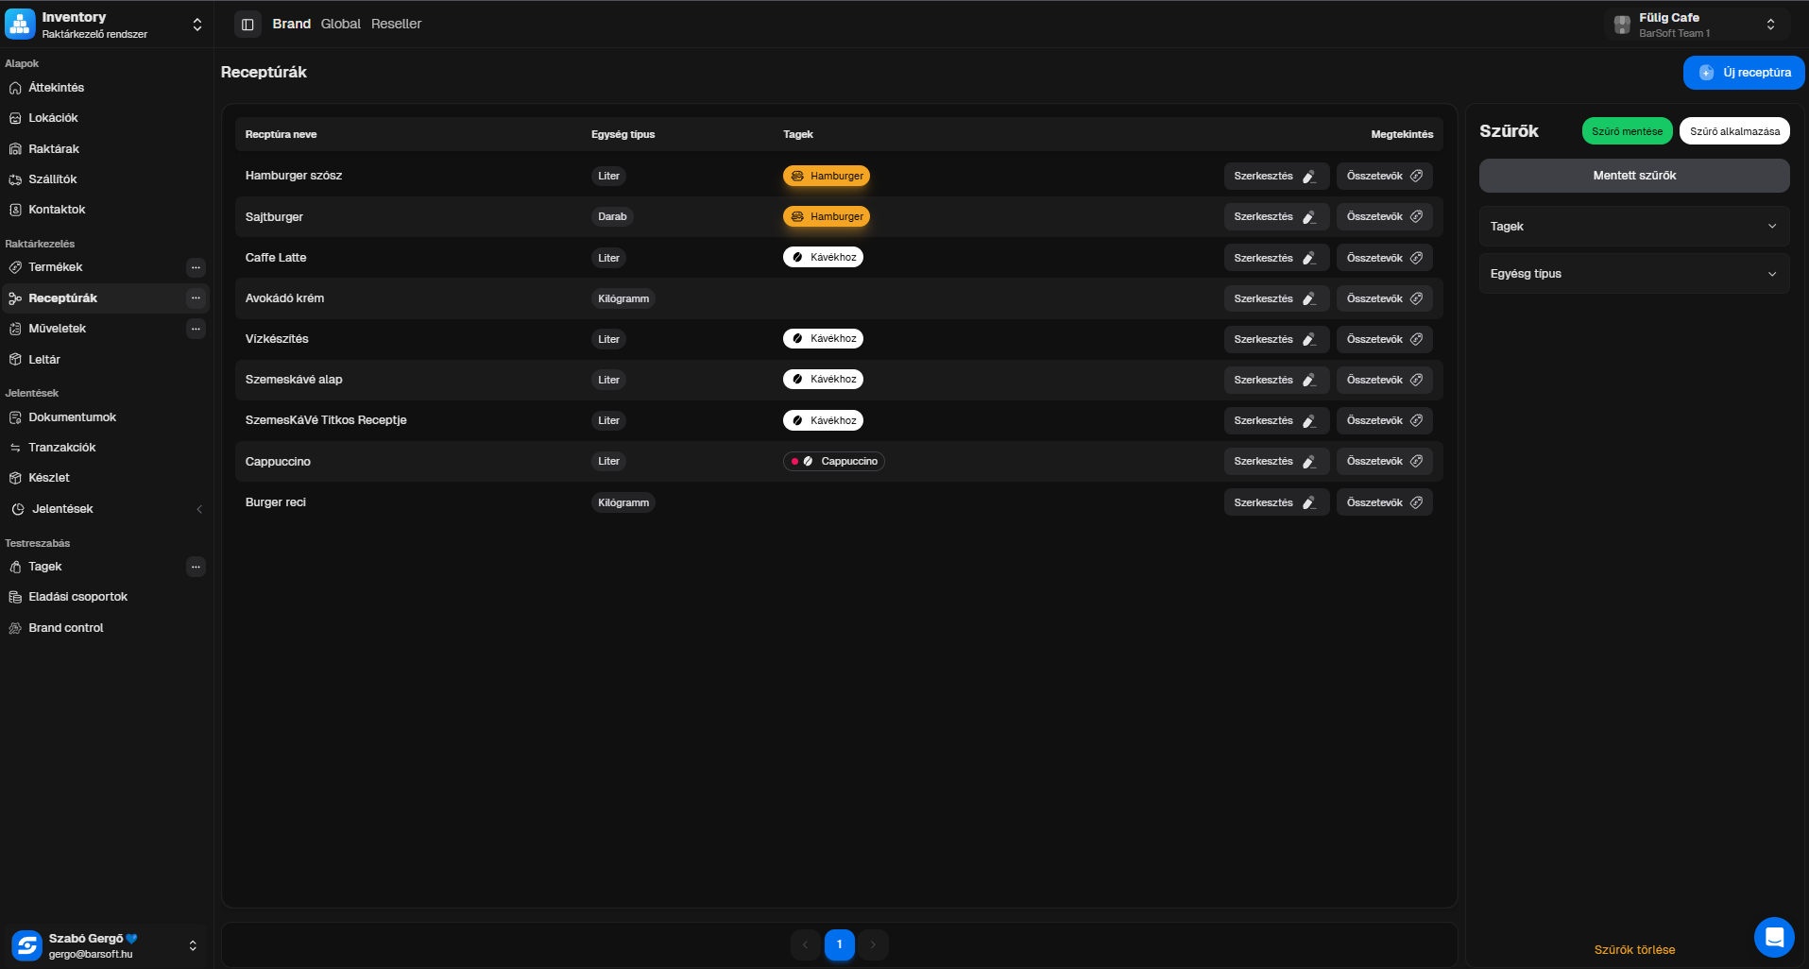The width and height of the screenshot is (1809, 969).
Task: Open more options next to Termékek
Action: point(196,267)
